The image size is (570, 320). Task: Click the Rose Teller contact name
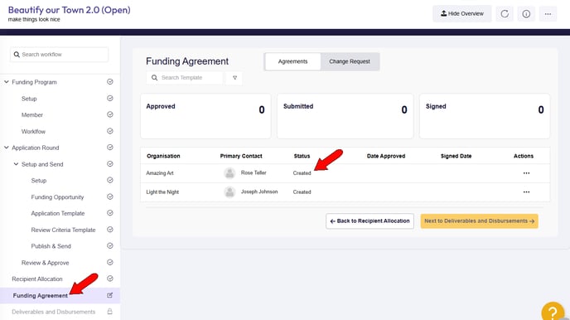[254, 172]
